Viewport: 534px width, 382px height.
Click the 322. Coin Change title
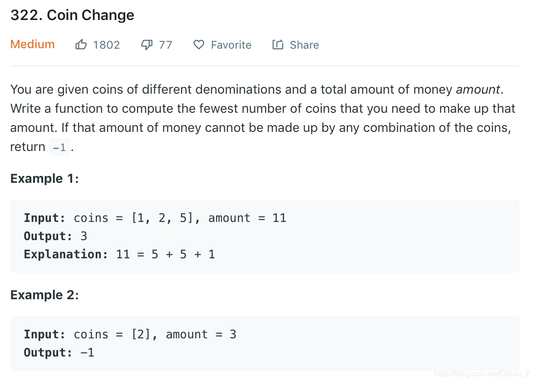pyautogui.click(x=72, y=15)
